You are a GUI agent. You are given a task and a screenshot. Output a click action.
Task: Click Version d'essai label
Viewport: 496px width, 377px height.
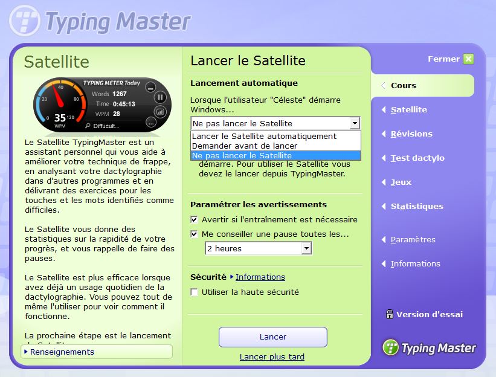coord(430,314)
